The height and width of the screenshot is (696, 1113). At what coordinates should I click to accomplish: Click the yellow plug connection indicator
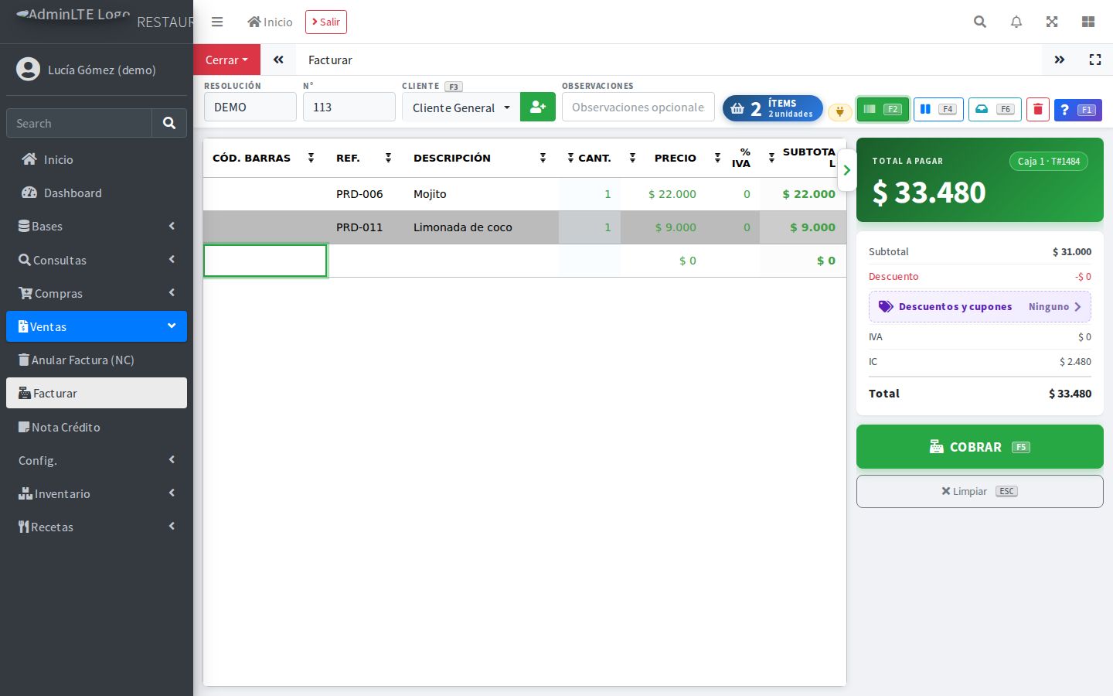coord(839,111)
